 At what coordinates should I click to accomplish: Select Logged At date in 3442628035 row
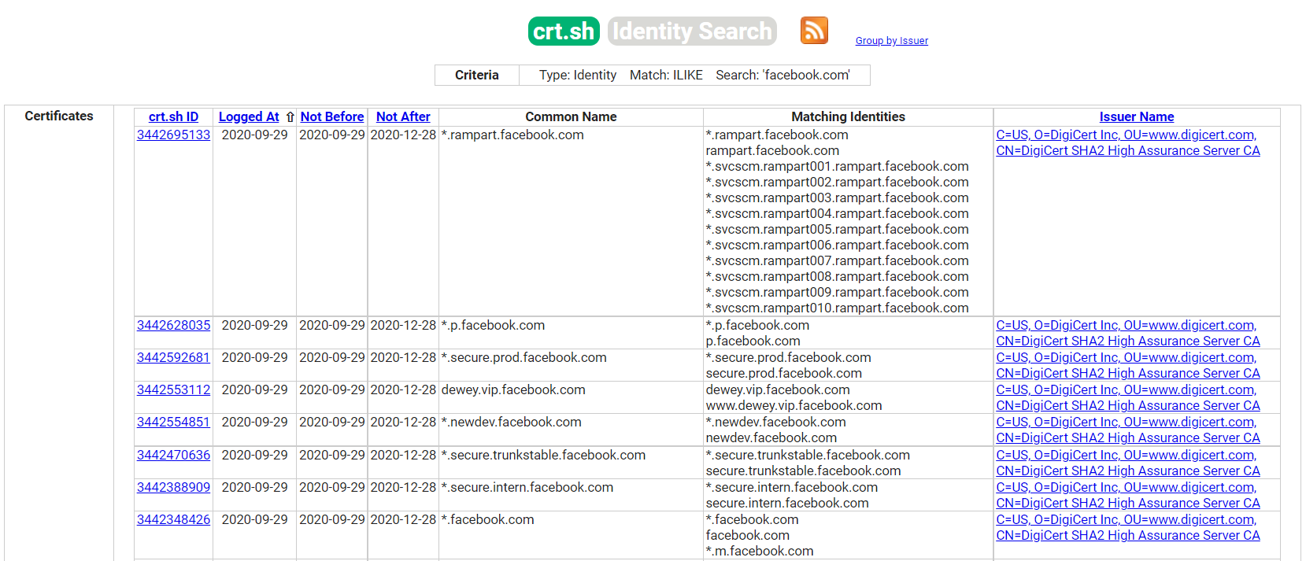pos(254,325)
